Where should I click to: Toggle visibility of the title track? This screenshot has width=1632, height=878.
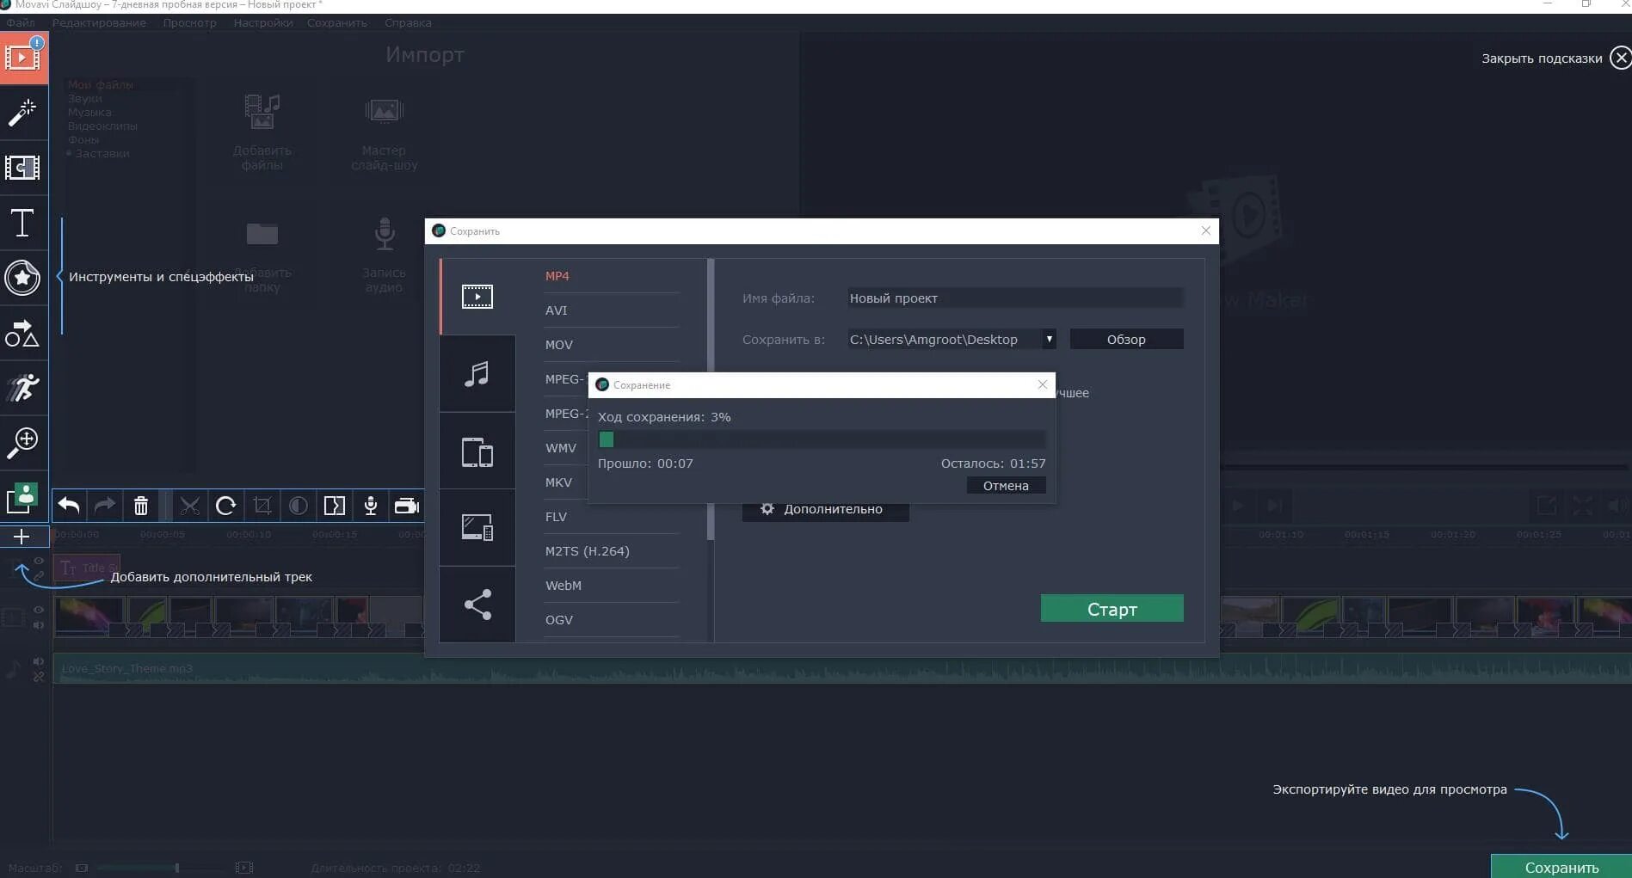coord(38,561)
